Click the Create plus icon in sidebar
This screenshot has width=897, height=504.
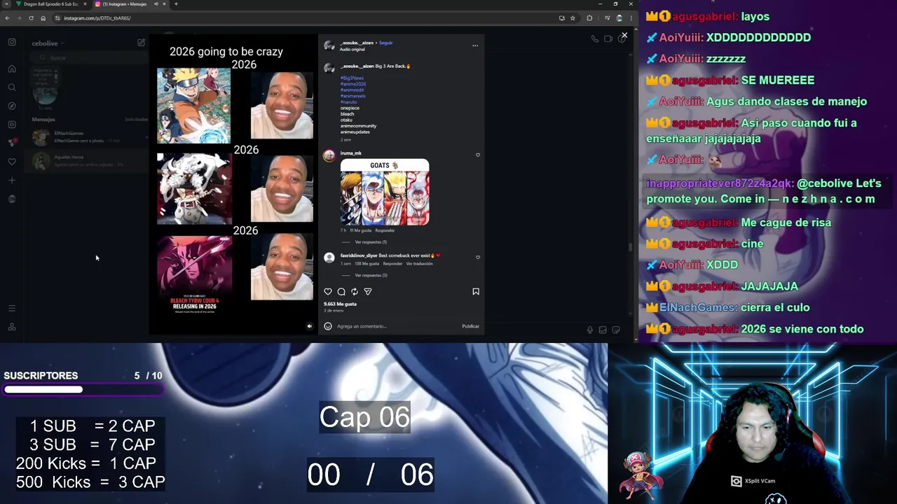[x=12, y=181]
